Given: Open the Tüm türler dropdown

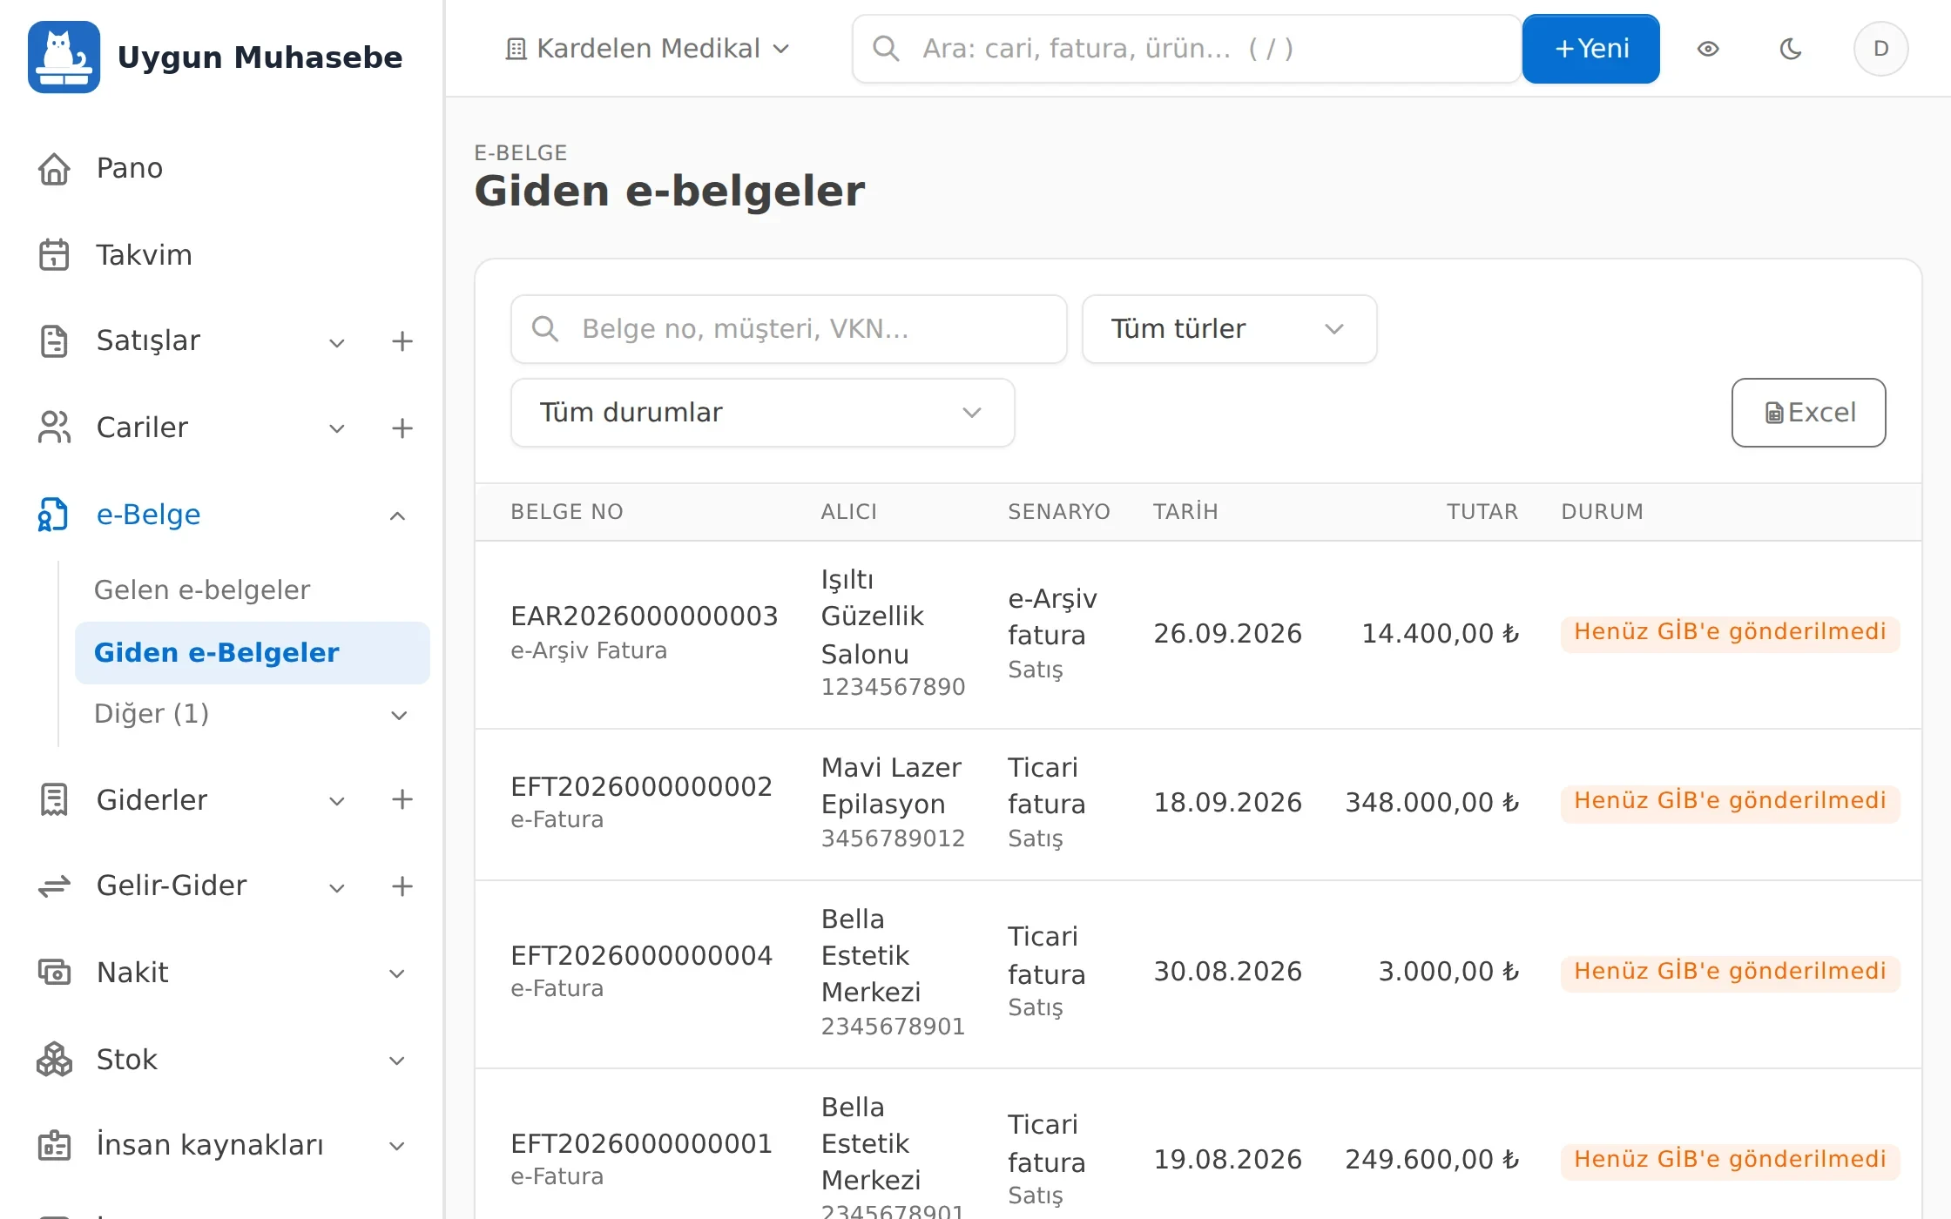Looking at the screenshot, I should tap(1229, 329).
